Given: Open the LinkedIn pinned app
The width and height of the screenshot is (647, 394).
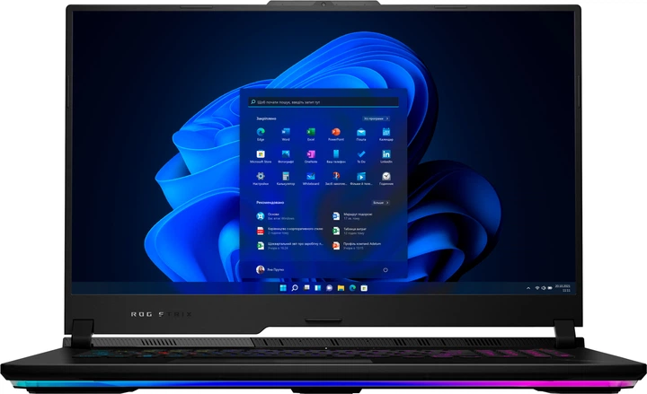Looking at the screenshot, I should (x=386, y=155).
